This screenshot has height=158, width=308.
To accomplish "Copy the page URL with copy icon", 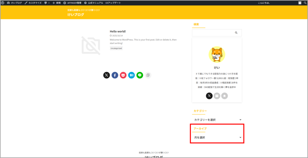I will pyautogui.click(x=148, y=75).
